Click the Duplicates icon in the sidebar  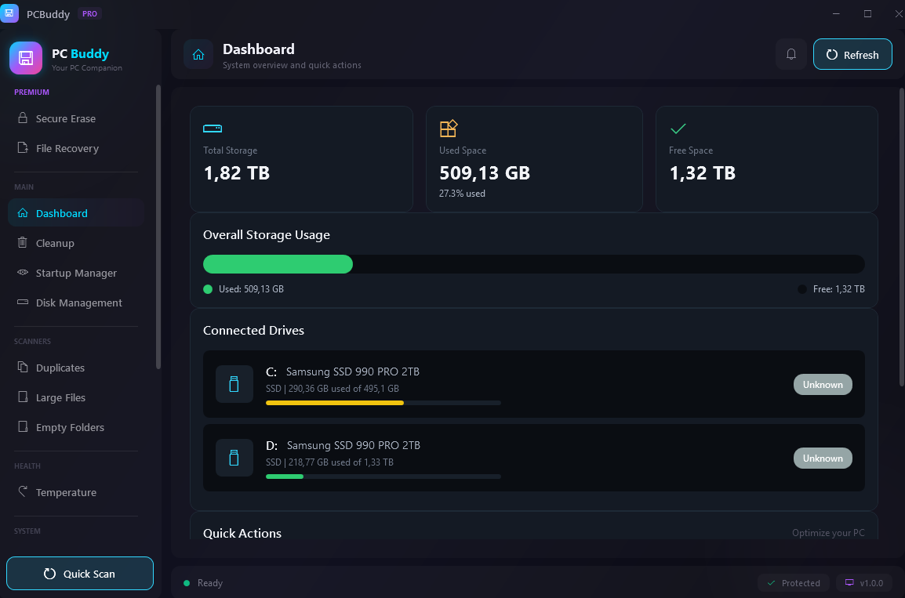click(24, 368)
